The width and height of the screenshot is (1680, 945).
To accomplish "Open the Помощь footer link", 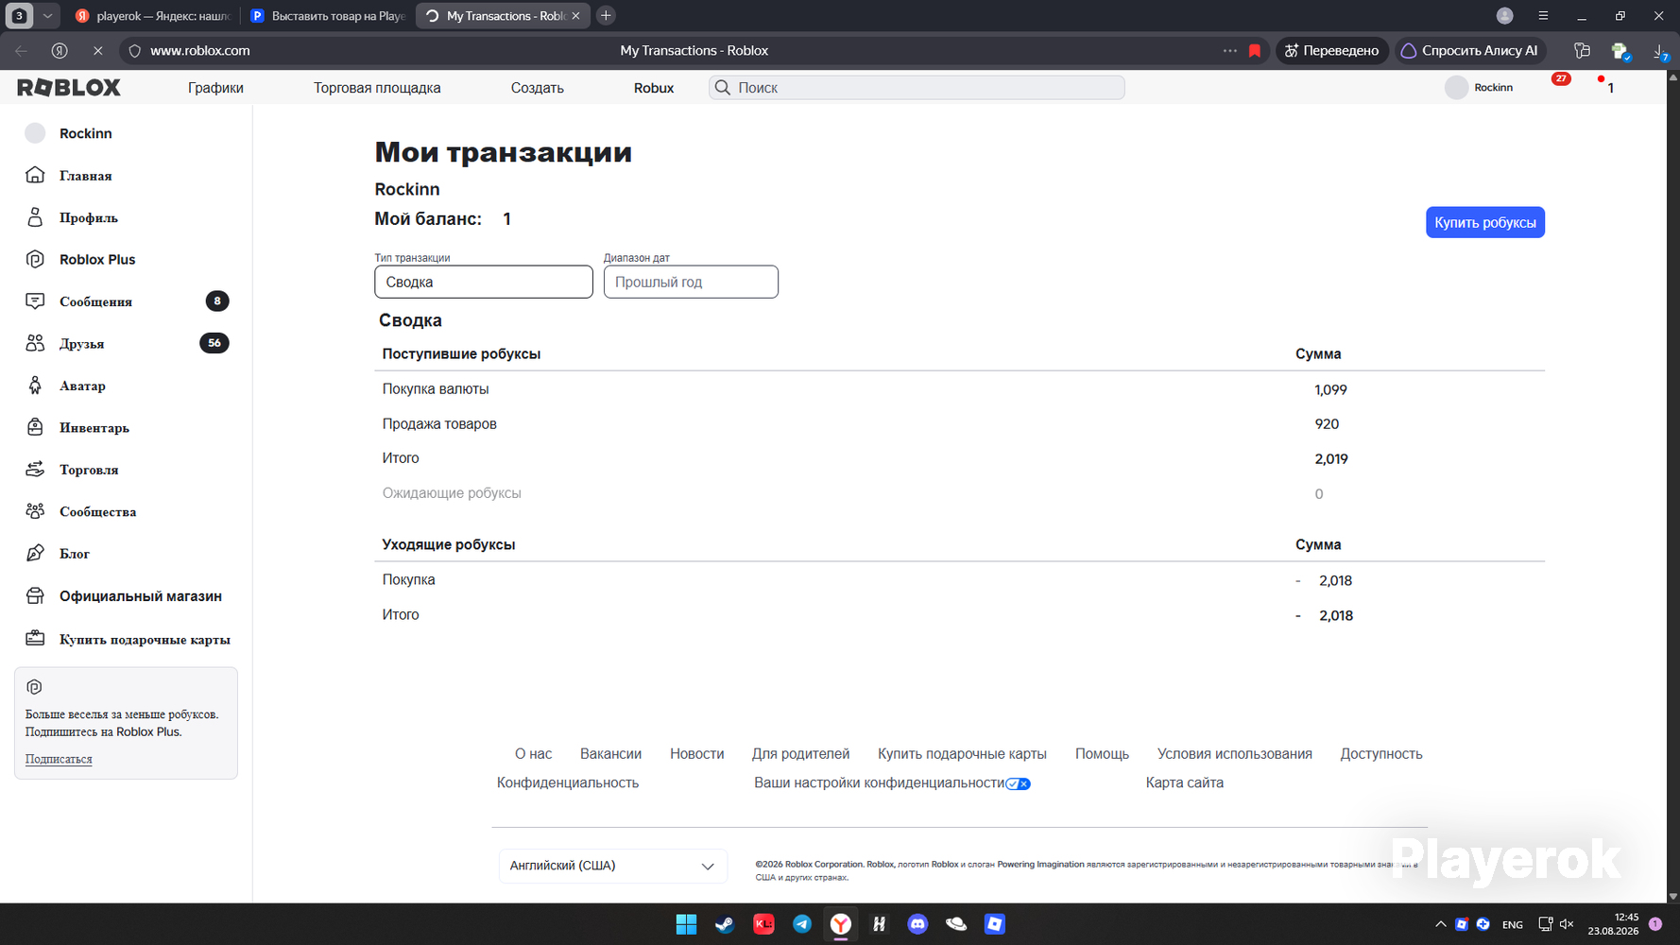I will [x=1102, y=754].
